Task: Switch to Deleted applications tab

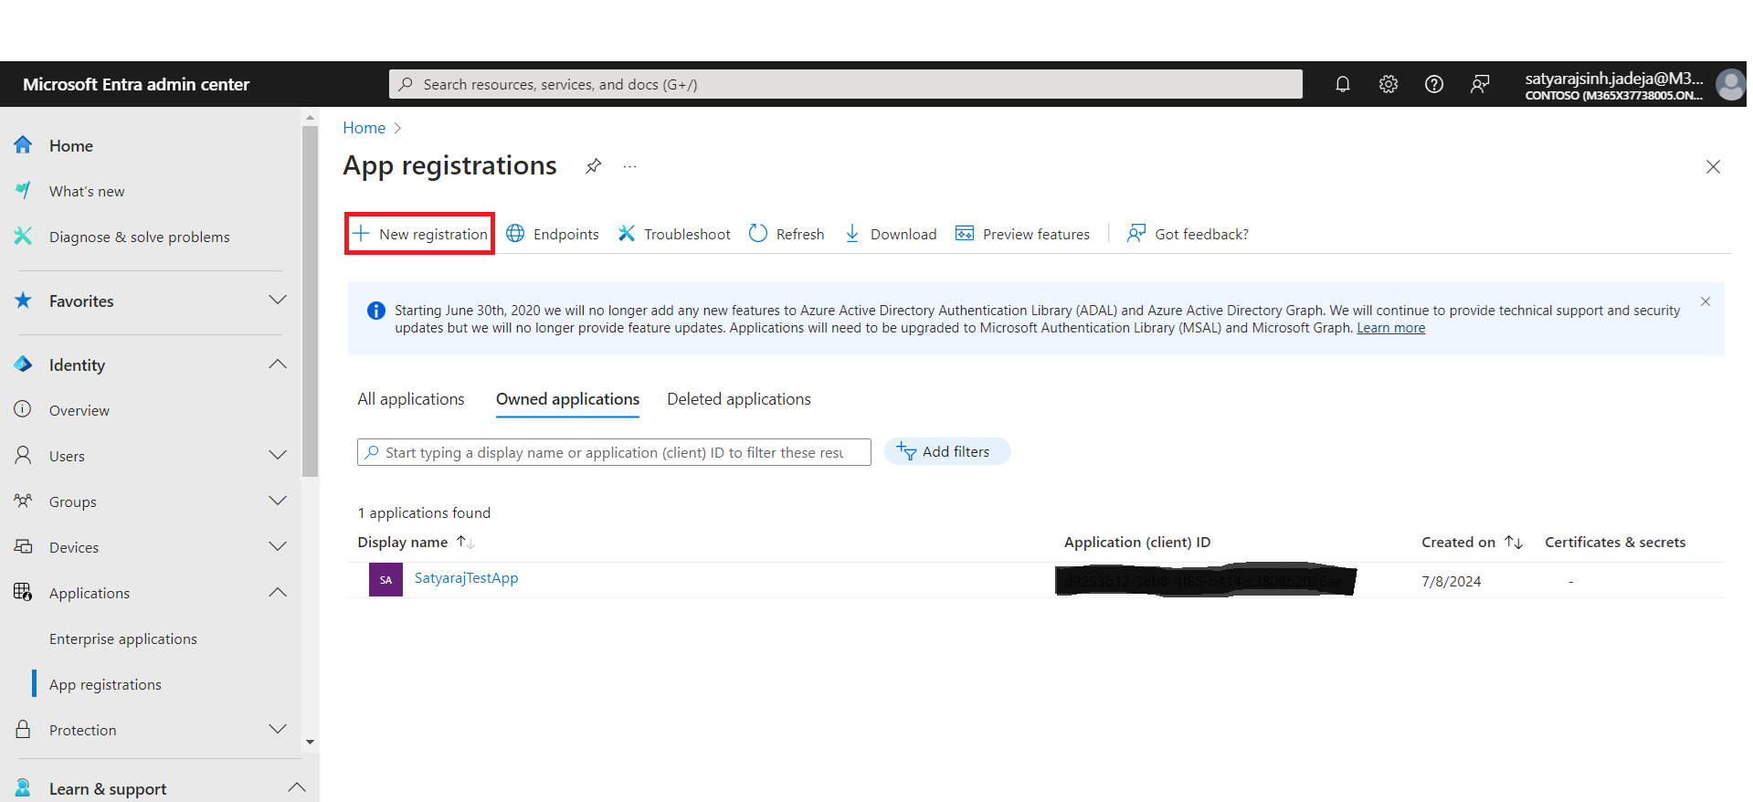Action: [x=739, y=399]
